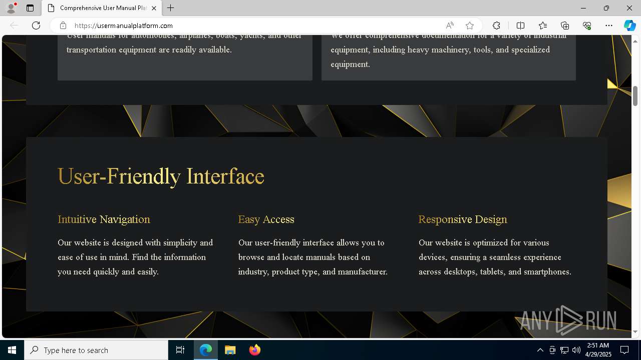641x360 pixels.
Task: Click the address bar URL field
Action: point(255,25)
